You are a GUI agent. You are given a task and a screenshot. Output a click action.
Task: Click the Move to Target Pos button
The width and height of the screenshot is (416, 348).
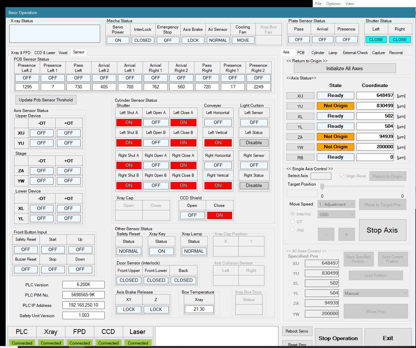382,205
